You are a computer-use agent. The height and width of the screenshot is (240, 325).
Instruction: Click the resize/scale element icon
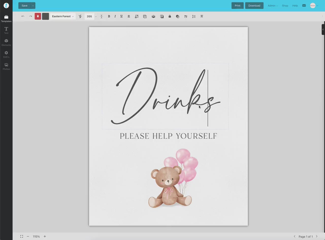(137, 16)
